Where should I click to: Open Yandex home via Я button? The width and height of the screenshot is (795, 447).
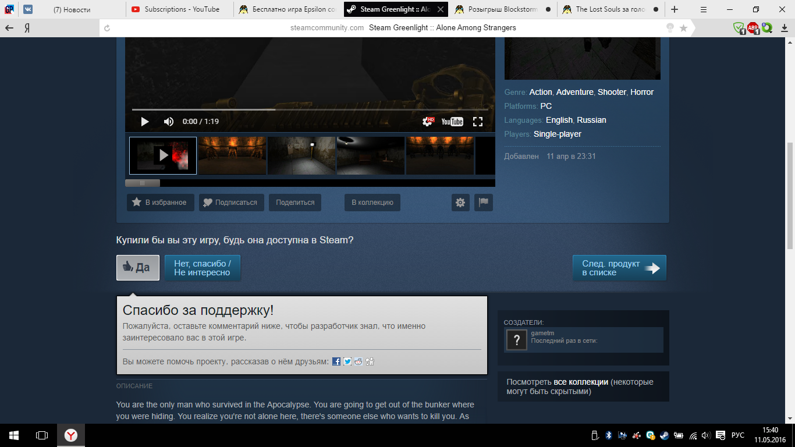27,28
